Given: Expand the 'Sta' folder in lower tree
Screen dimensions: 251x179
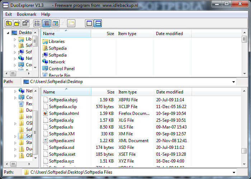Looking at the screenshot, I should coord(15,143).
